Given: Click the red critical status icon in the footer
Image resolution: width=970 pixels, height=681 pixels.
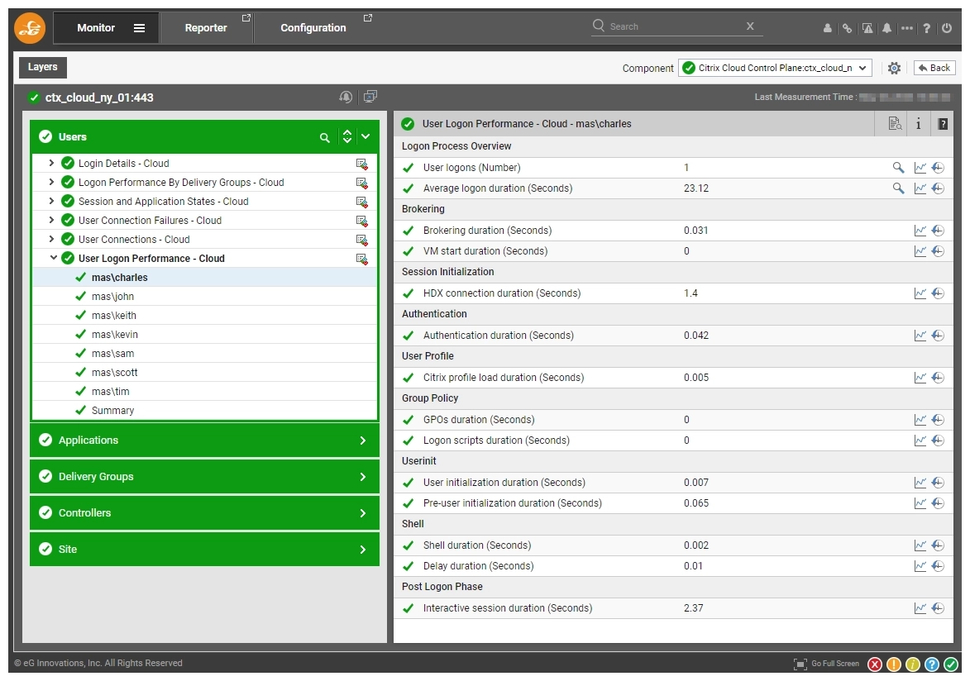Looking at the screenshot, I should coord(875,664).
